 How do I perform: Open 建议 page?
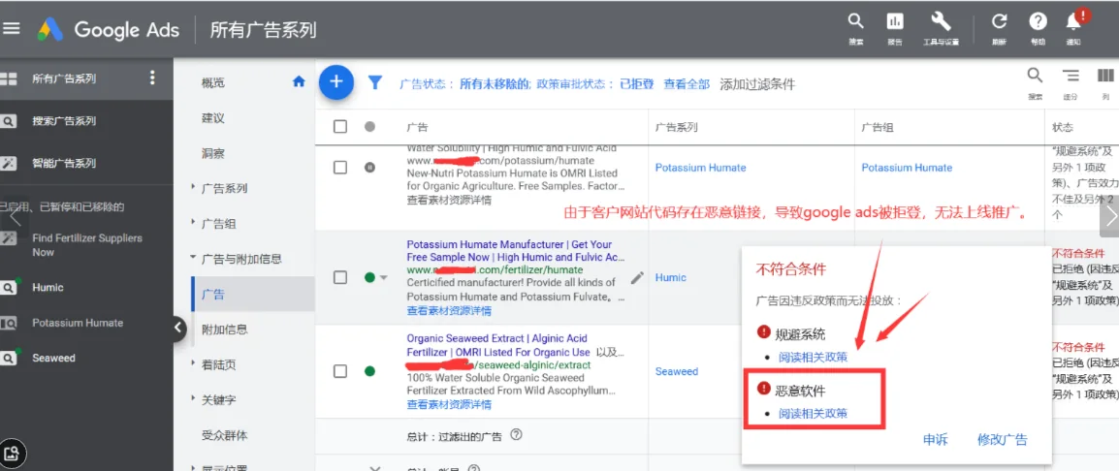tap(212, 118)
